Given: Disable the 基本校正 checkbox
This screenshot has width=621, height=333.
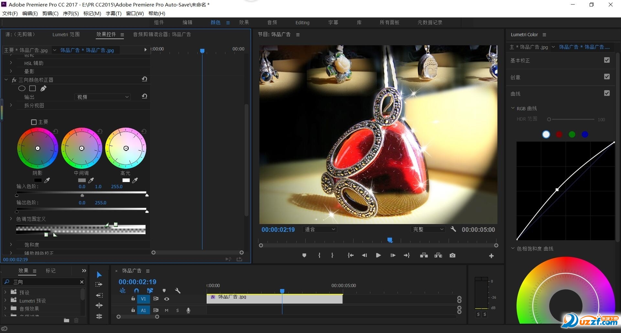Looking at the screenshot, I should [607, 60].
